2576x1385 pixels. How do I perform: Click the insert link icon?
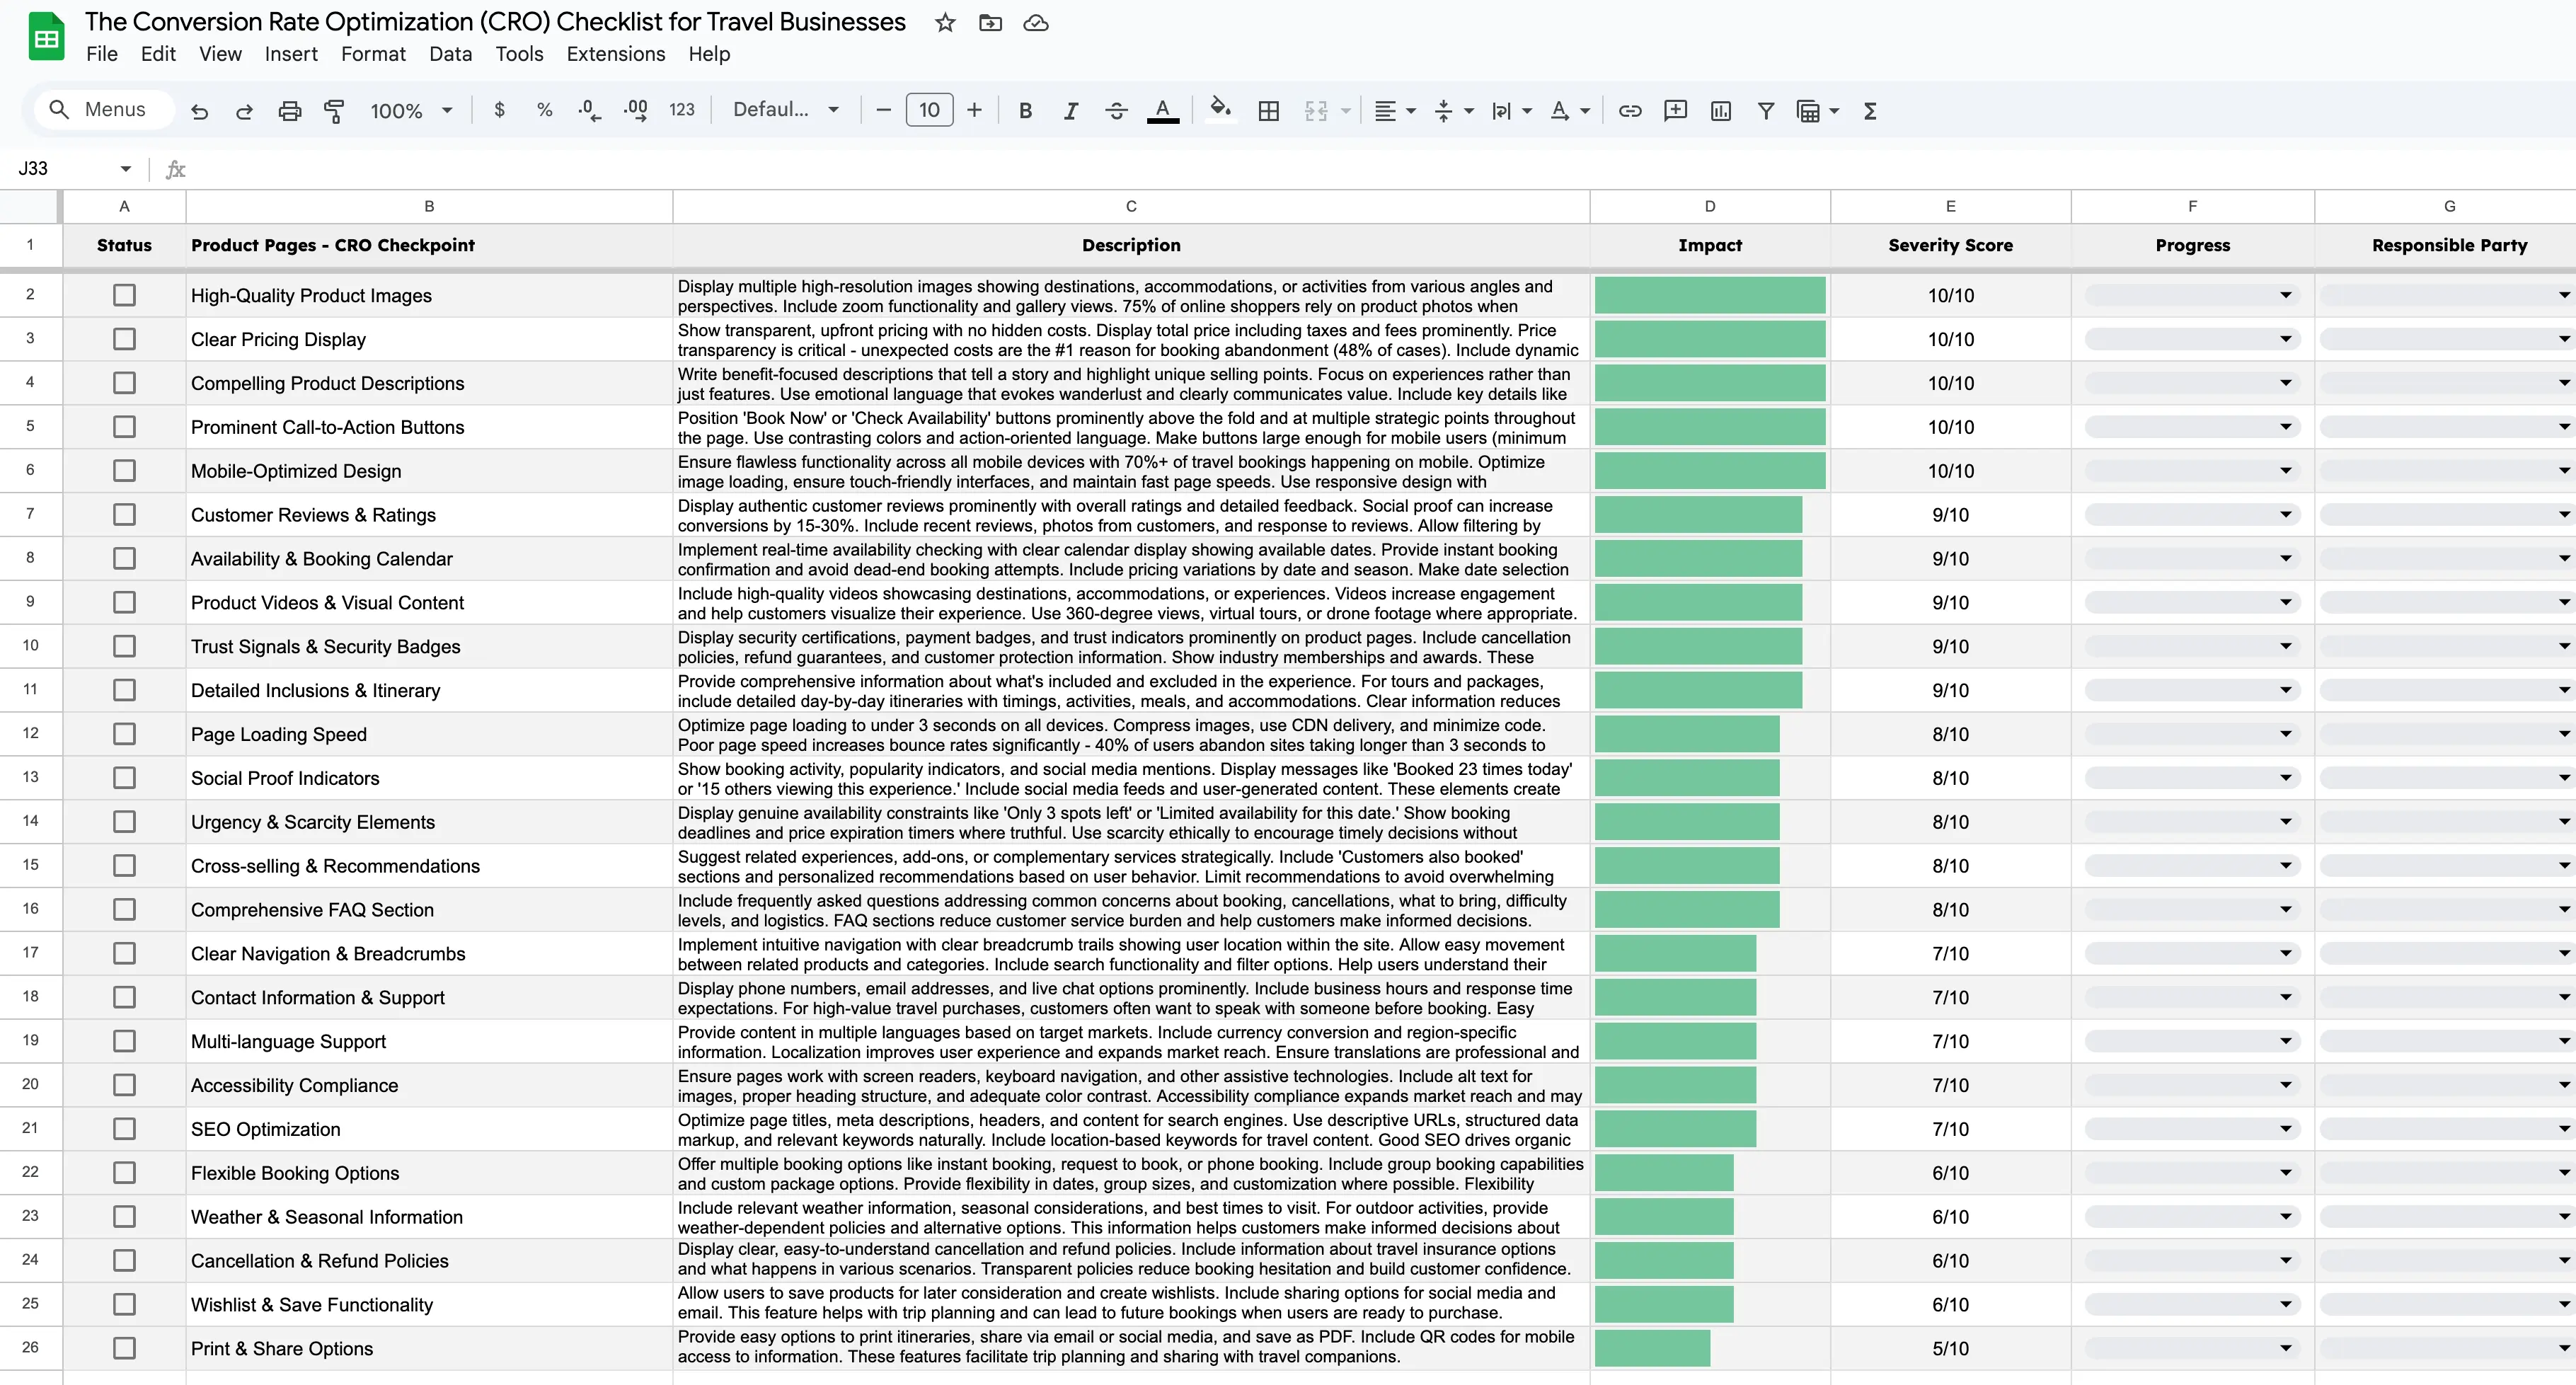click(x=1630, y=110)
